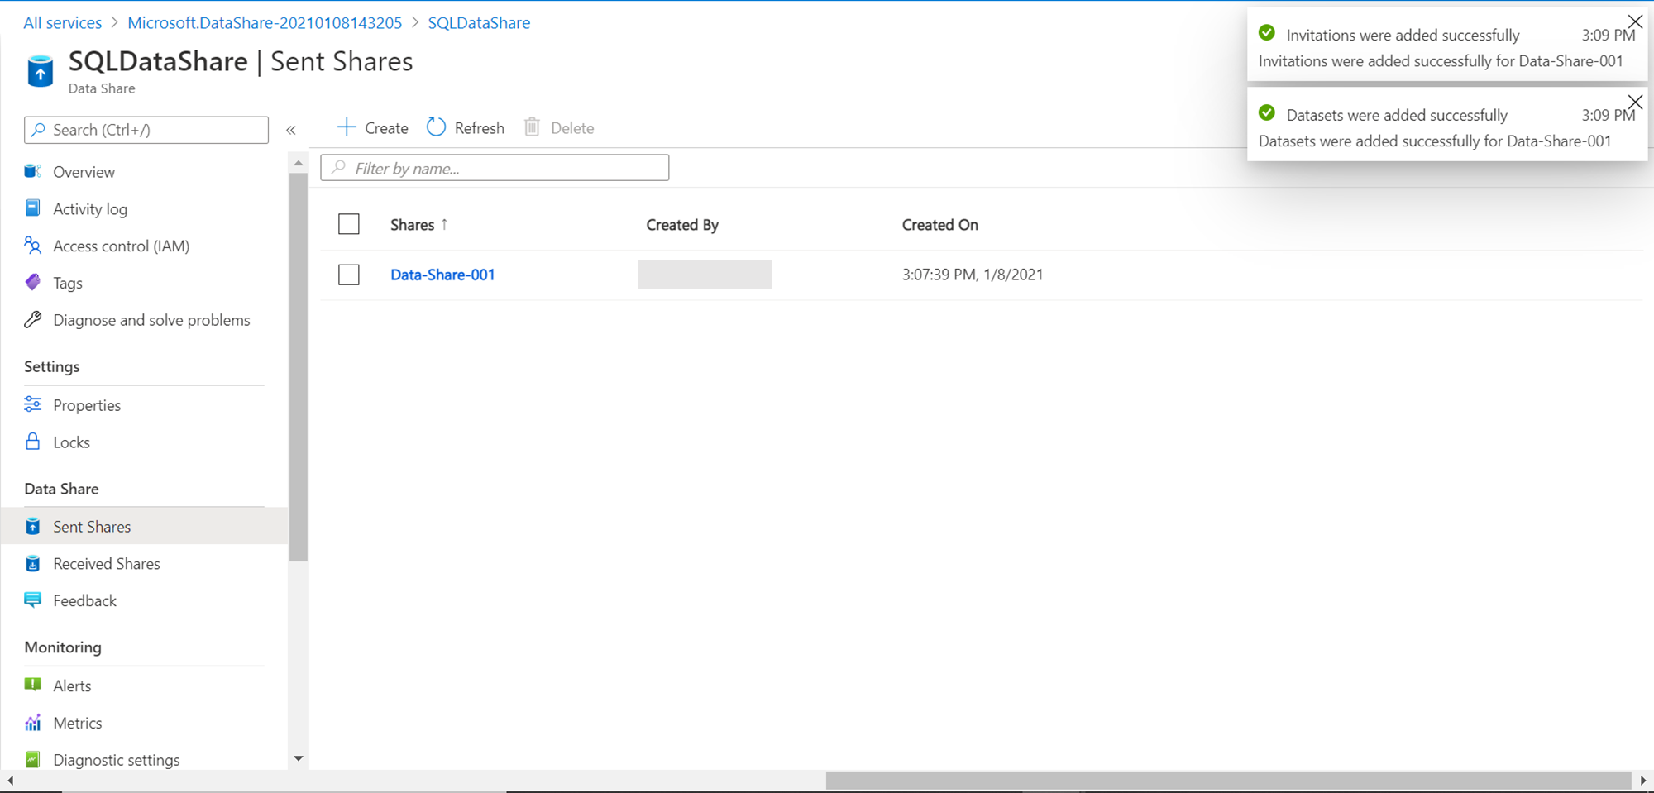
Task: Click the Access control (IAM) people icon
Action: click(x=33, y=246)
